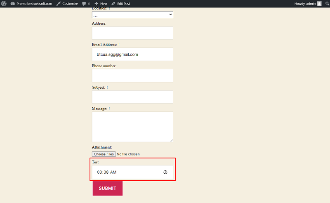Click the Email Address field
Screen dimensions: 330x203
(132, 54)
